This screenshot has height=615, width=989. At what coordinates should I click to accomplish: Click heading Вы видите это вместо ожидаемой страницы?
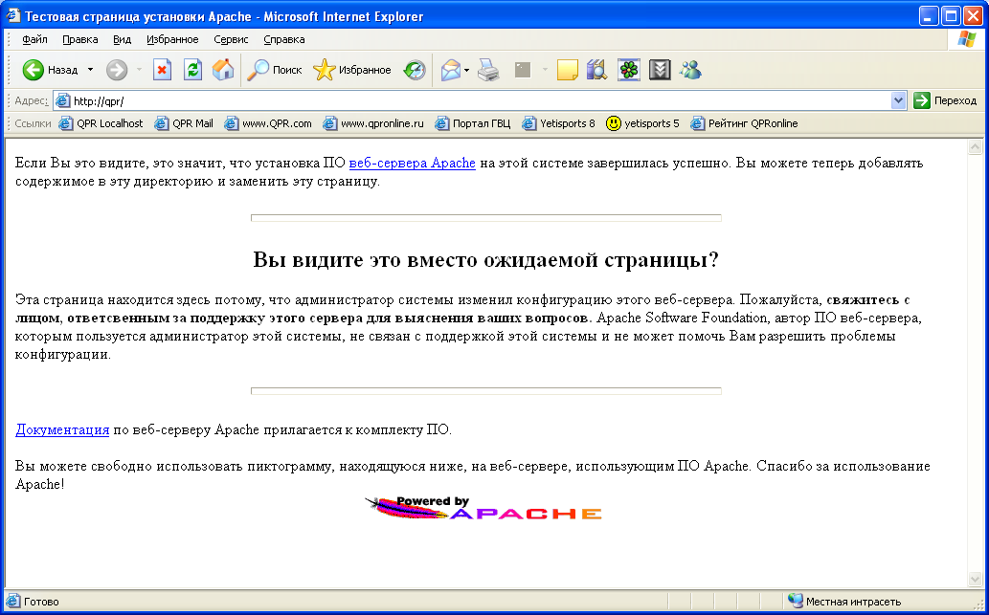pyautogui.click(x=485, y=259)
